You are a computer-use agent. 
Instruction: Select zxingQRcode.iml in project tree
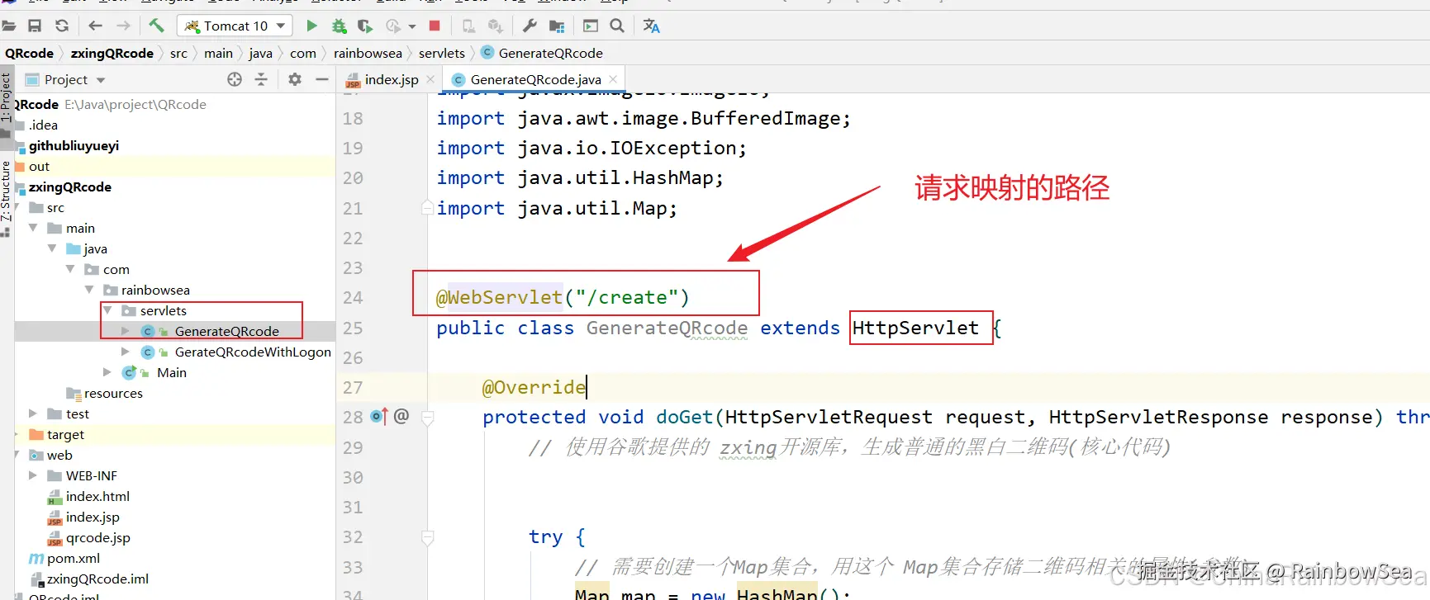tap(97, 579)
